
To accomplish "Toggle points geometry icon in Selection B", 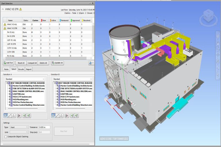I will point(62,115).
